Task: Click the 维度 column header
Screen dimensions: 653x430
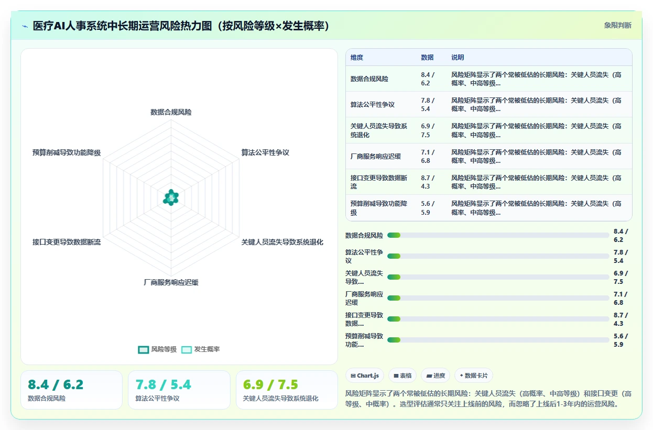Action: 357,58
